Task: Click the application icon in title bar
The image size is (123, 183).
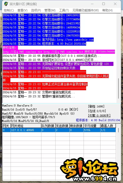Action: point(6,4)
